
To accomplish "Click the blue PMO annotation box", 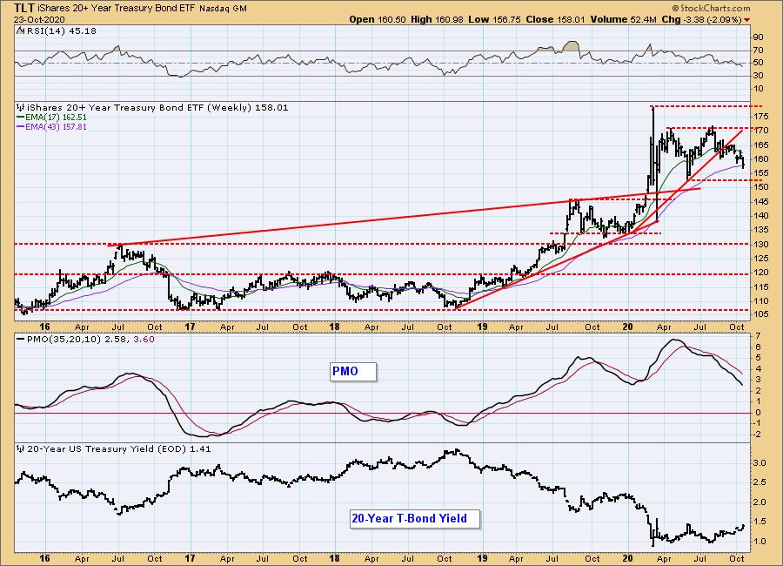I will coord(353,372).
